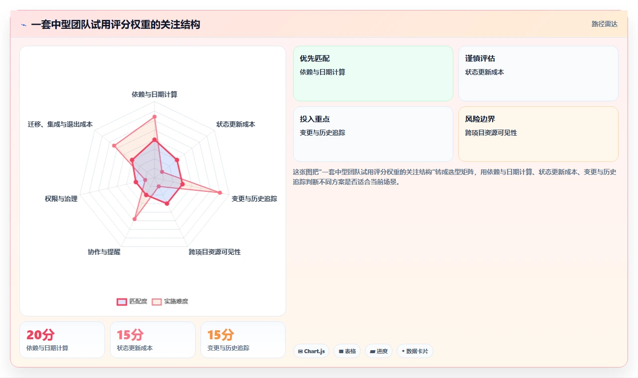638x378 pixels.
Task: Click the lightning icon beside the title
Action: pyautogui.click(x=24, y=25)
